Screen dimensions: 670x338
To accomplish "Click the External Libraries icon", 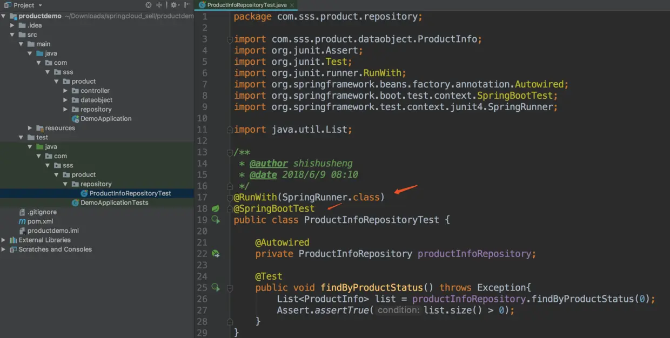I will [13, 240].
